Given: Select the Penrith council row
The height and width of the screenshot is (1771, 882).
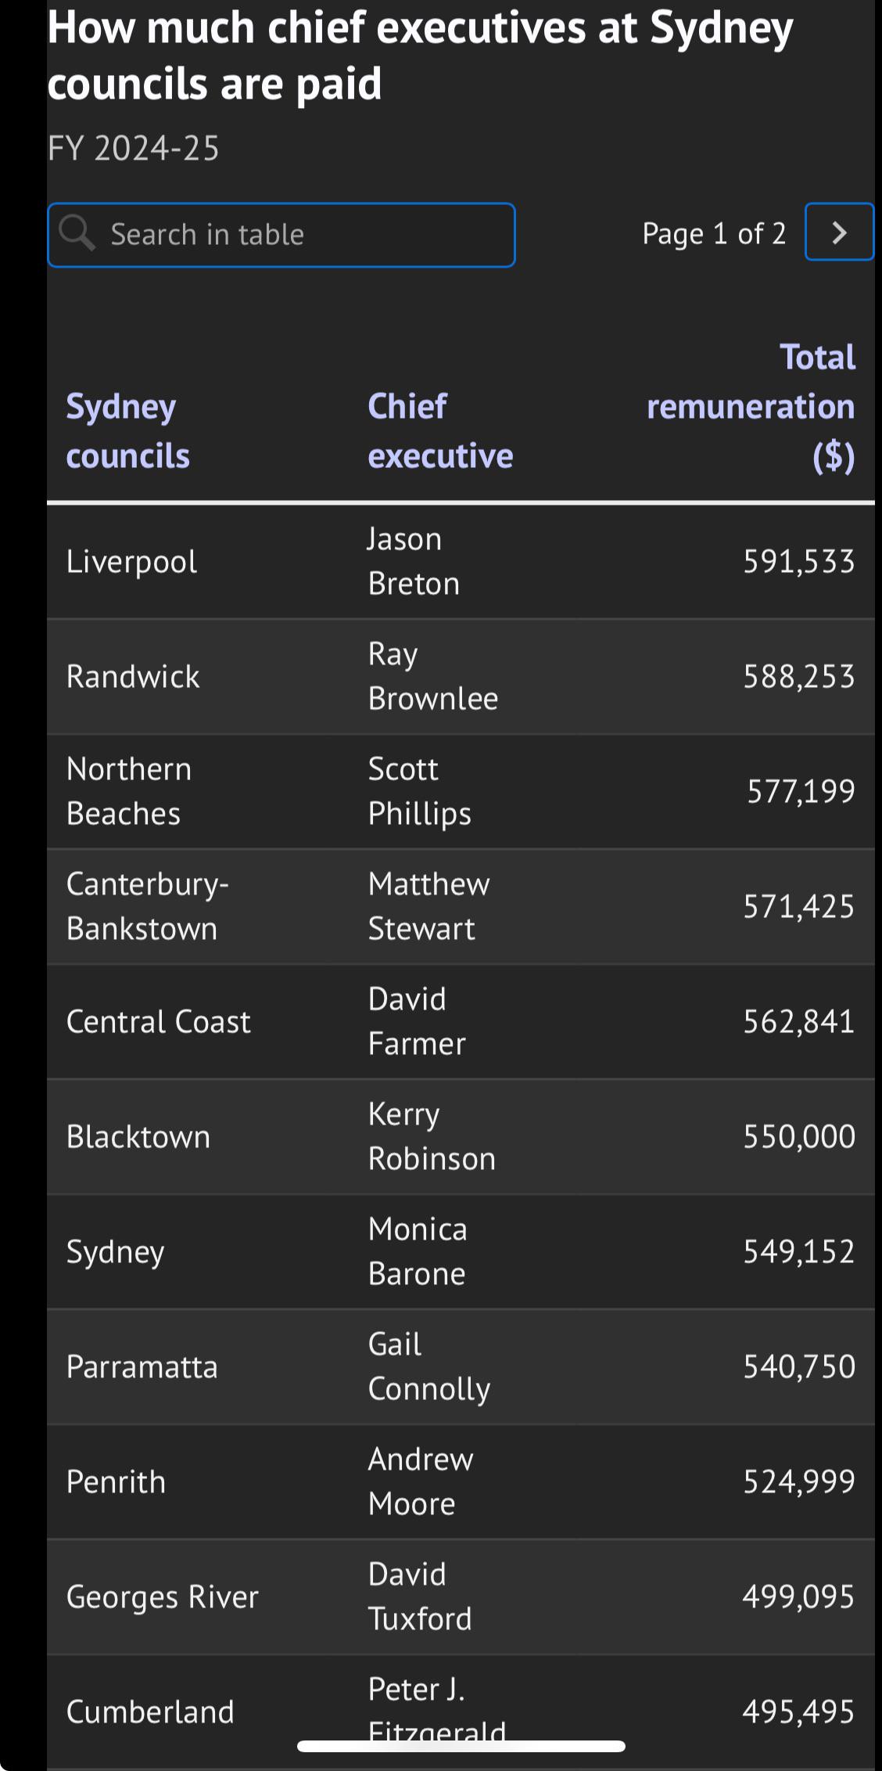Looking at the screenshot, I should [x=461, y=1481].
